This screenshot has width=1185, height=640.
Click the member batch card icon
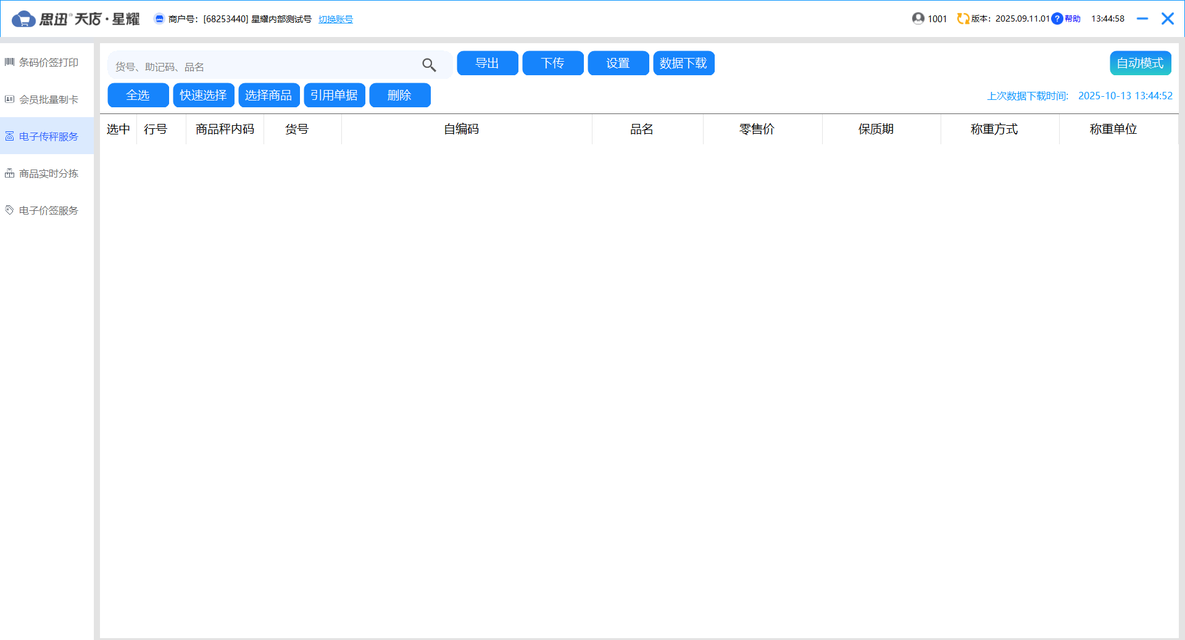[x=9, y=99]
